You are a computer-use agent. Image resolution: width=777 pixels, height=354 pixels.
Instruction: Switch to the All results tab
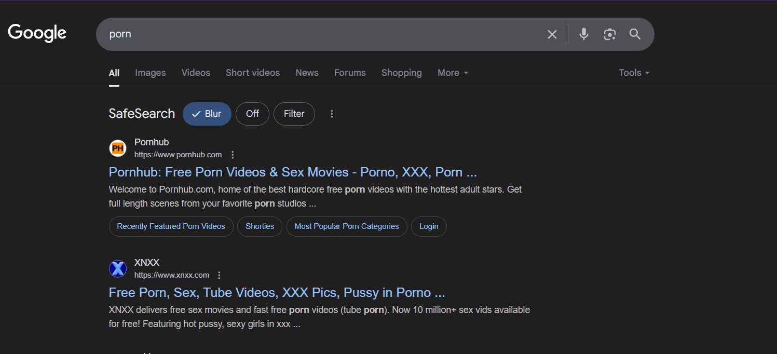(114, 73)
